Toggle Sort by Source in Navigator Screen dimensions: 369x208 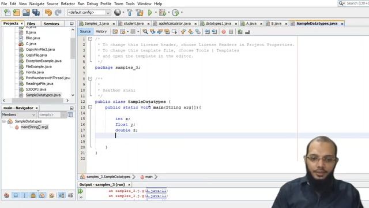[x=70, y=195]
